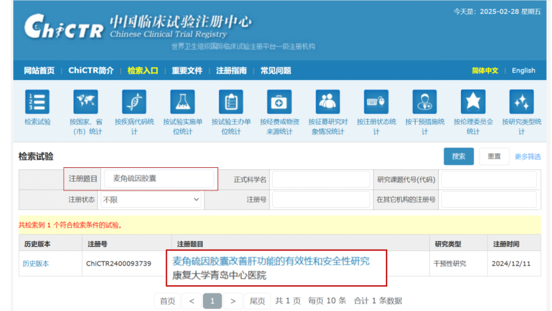Focus the 注册题目 input field
Image resolution: width=552 pixels, height=311 pixels.
click(159, 178)
